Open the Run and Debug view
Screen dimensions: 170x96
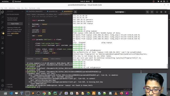pyautogui.click(x=2, y=27)
